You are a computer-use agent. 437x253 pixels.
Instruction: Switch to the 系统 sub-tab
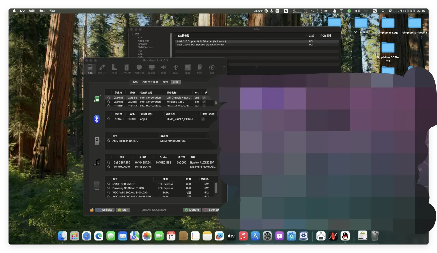pyautogui.click(x=135, y=82)
